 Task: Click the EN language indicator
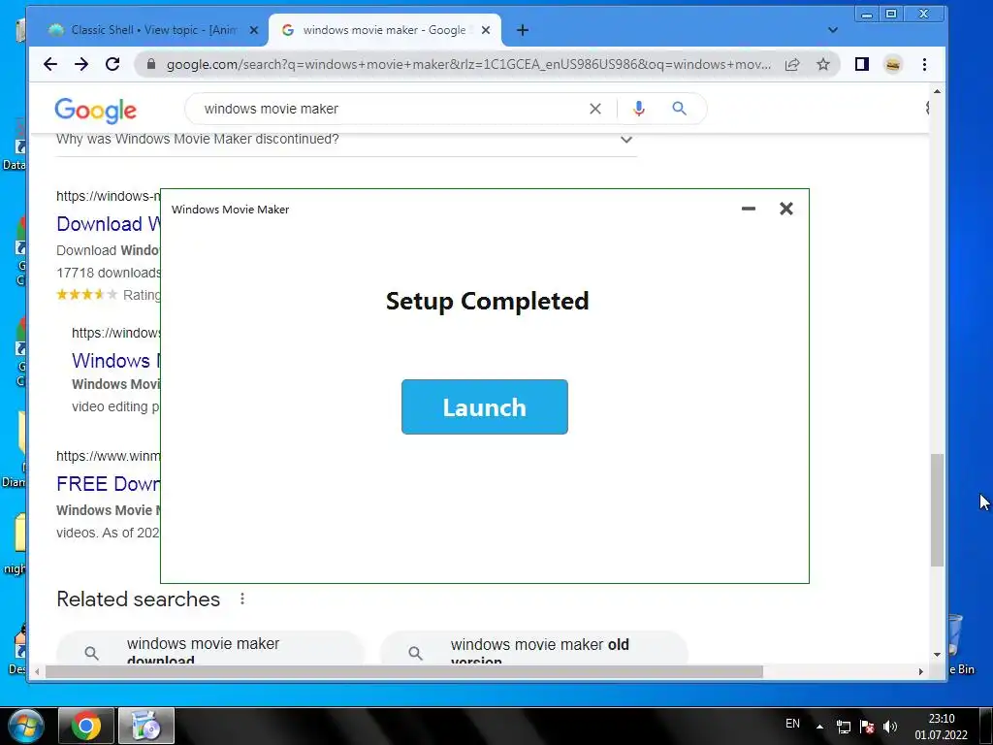[792, 724]
